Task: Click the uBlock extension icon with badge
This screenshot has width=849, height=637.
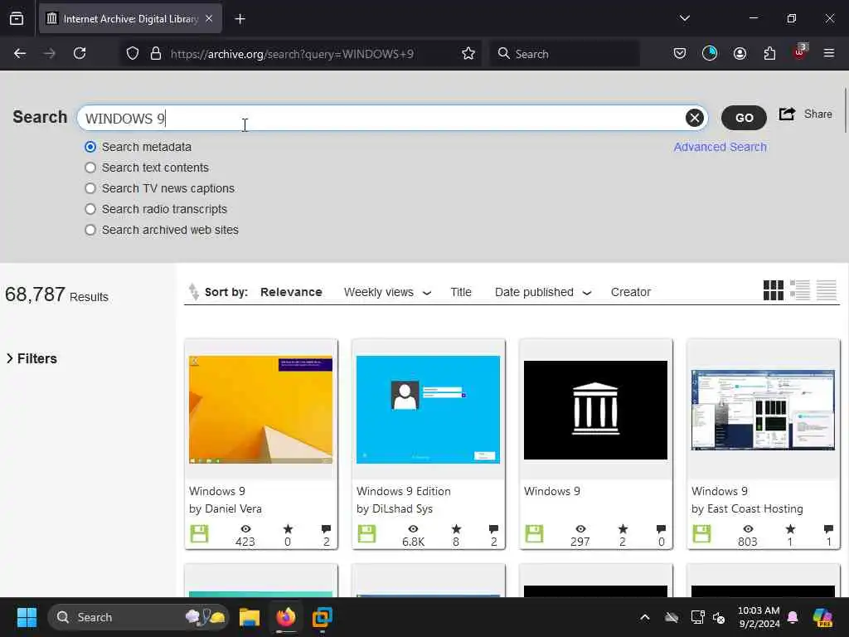Action: [x=800, y=52]
